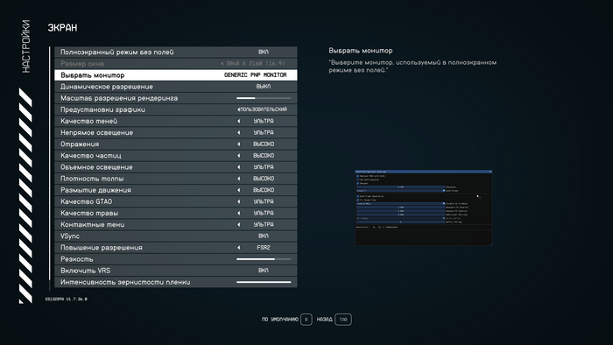Change Повышение разрешения FSR2 selector
Image resolution: width=613 pixels, height=345 pixels.
coord(263,248)
